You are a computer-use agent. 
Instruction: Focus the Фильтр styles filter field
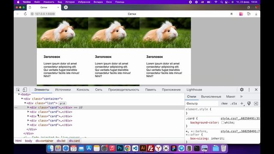pos(202,104)
